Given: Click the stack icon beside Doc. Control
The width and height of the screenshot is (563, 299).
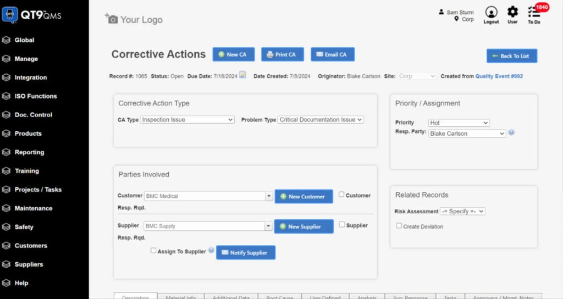Looking at the screenshot, I should pyautogui.click(x=6, y=114).
